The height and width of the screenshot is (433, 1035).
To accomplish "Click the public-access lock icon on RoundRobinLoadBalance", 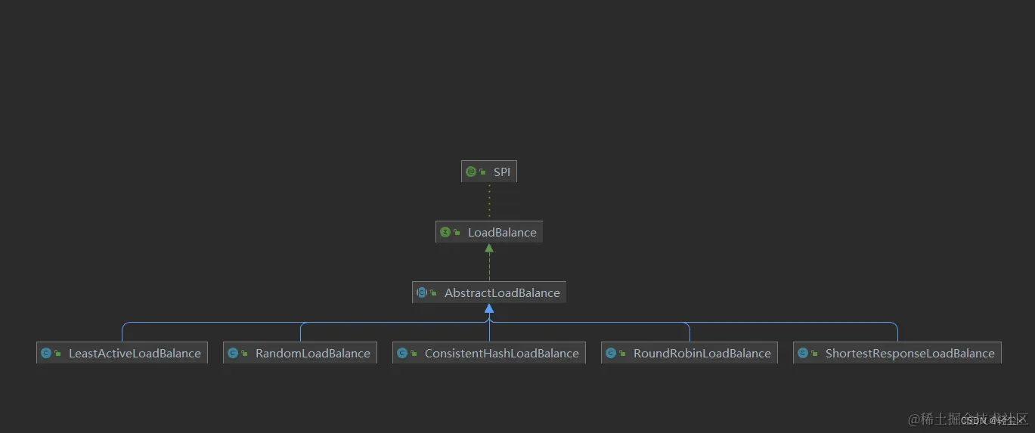I will tap(623, 354).
